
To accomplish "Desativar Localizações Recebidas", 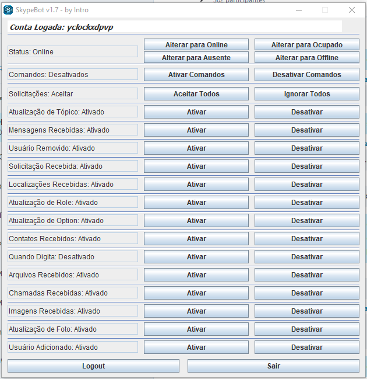I will 307,185.
